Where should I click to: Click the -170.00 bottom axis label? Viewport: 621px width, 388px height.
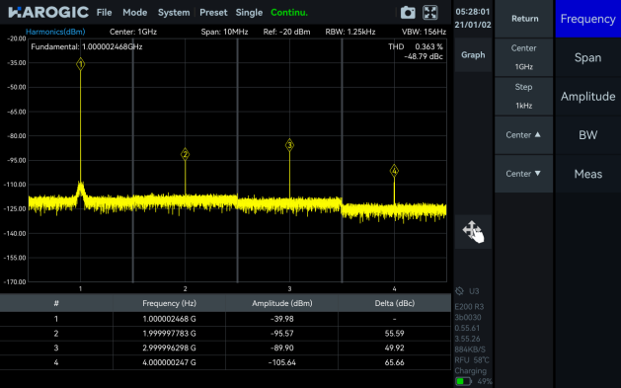pos(15,282)
